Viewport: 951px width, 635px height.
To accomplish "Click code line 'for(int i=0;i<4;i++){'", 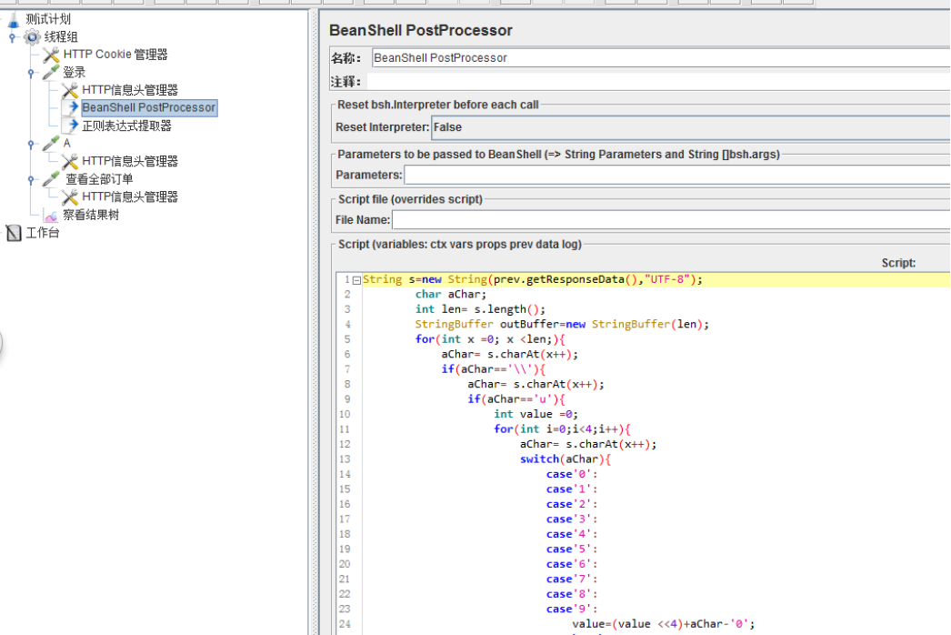I will tap(562, 429).
